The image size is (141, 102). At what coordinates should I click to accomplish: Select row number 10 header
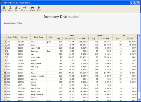click(x=4, y=70)
